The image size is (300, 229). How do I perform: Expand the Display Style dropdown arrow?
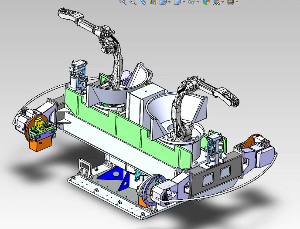tap(184, 2)
